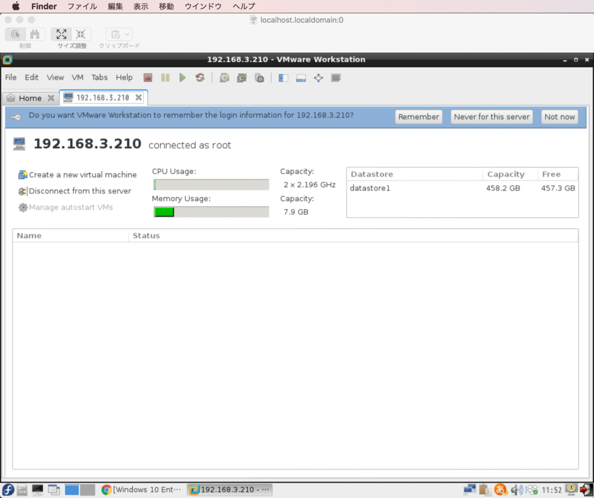
Task: Toggle the thumbnail bar view icon
Action: [301, 78]
